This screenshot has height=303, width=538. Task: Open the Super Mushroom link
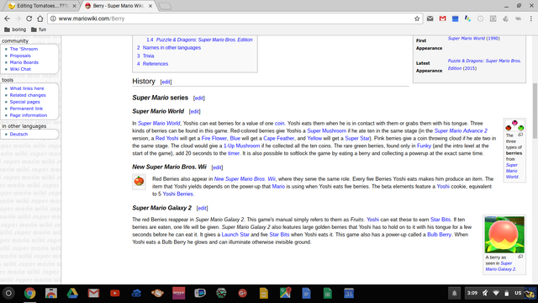[327, 131]
